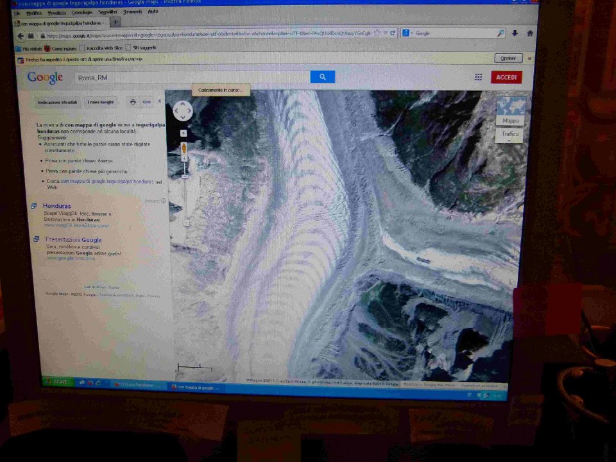Image resolution: width=616 pixels, height=462 pixels.
Task: Click the zoom slider handle
Action: [185, 177]
